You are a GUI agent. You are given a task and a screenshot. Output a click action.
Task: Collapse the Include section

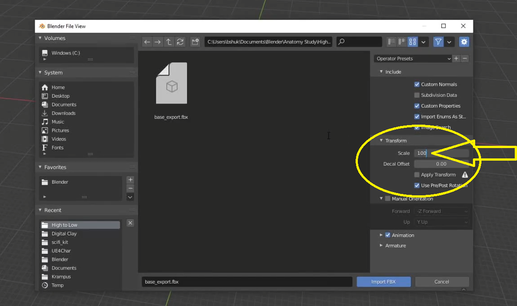point(381,72)
